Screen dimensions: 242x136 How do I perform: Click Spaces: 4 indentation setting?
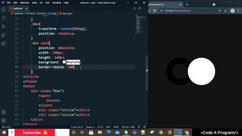[x=90, y=127]
